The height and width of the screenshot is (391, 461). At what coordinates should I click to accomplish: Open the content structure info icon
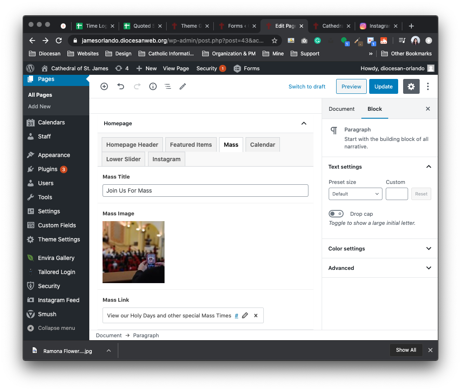(153, 86)
